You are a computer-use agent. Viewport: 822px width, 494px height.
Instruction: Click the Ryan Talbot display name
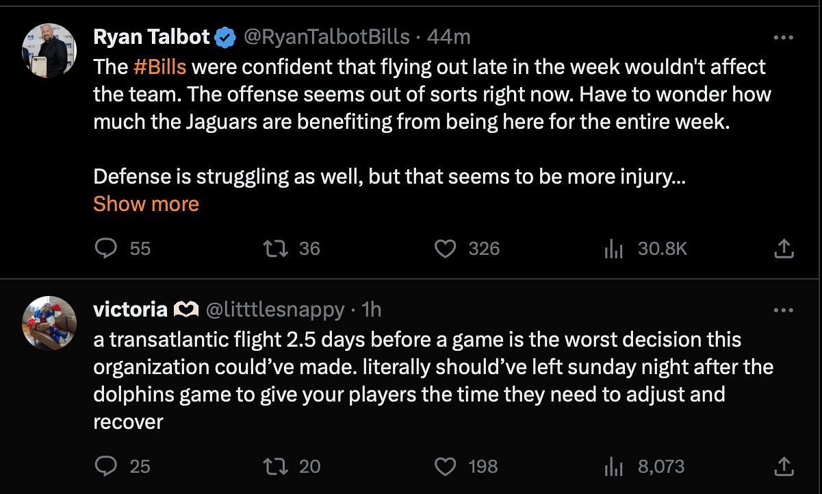151,36
